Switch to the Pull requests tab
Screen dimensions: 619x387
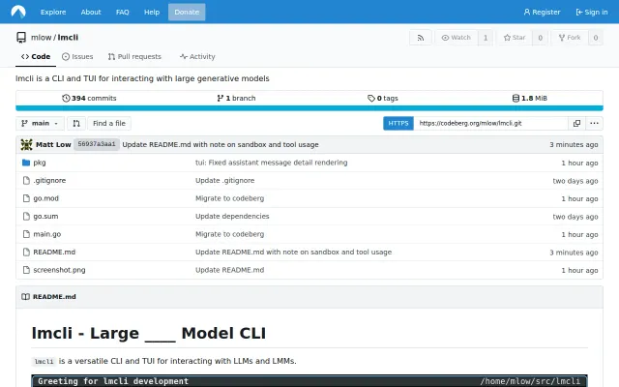pos(134,56)
